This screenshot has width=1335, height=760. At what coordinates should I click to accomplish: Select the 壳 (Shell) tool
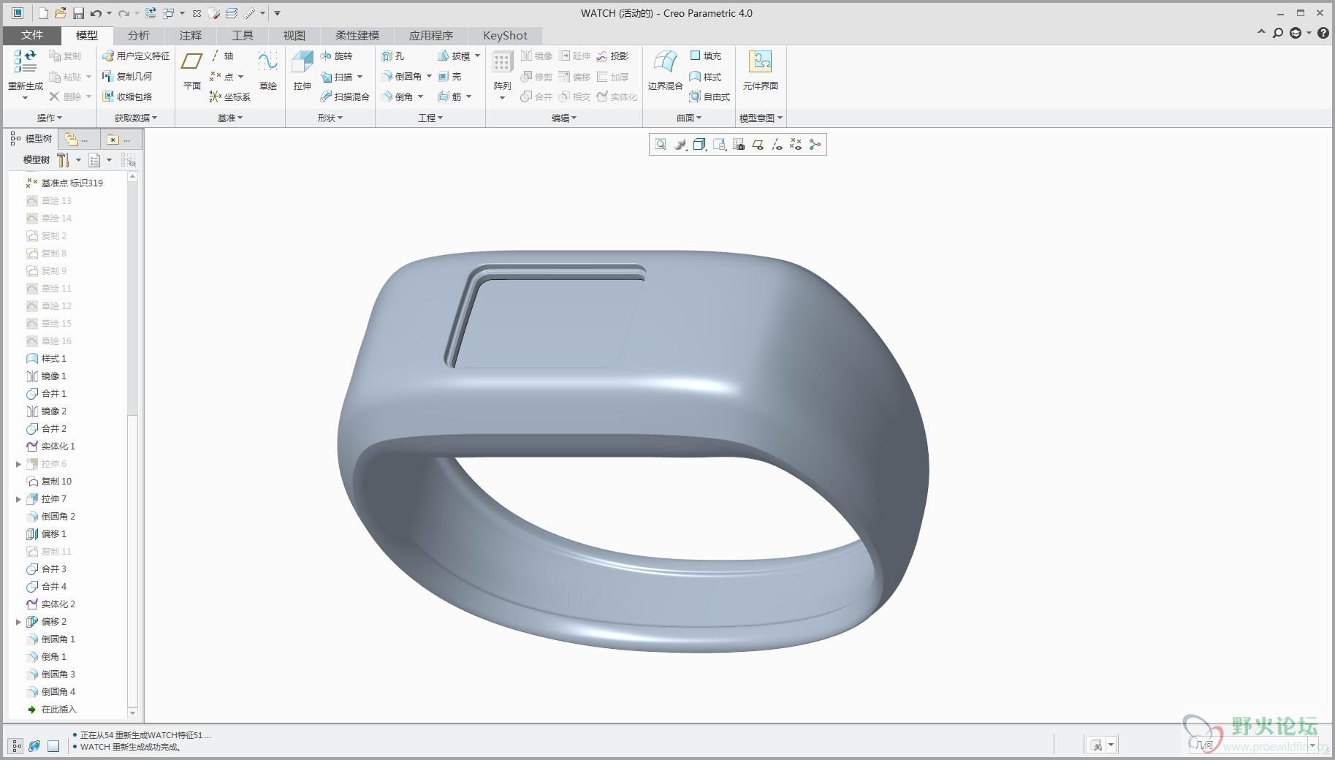[449, 76]
